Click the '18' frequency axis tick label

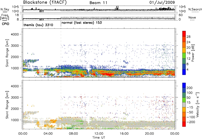[17, 15]
